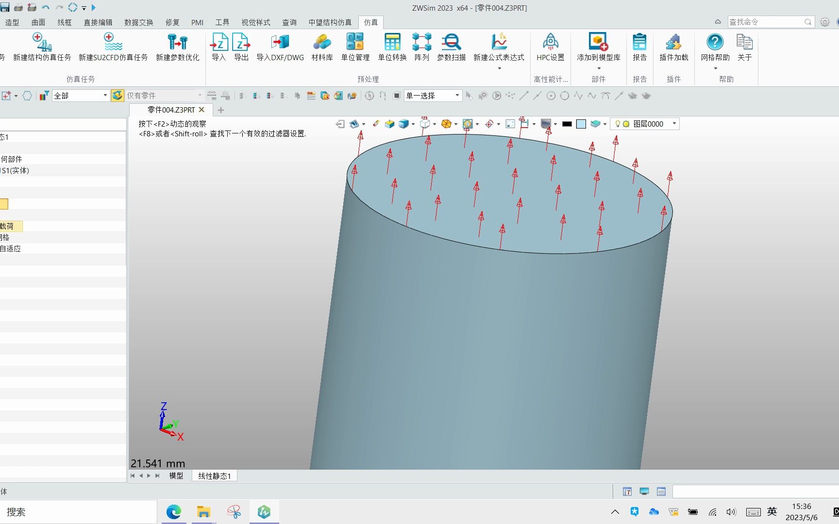Screen dimensions: 839x524
Task: Expand the quick access toolbar customize arrow
Action: click(84, 8)
